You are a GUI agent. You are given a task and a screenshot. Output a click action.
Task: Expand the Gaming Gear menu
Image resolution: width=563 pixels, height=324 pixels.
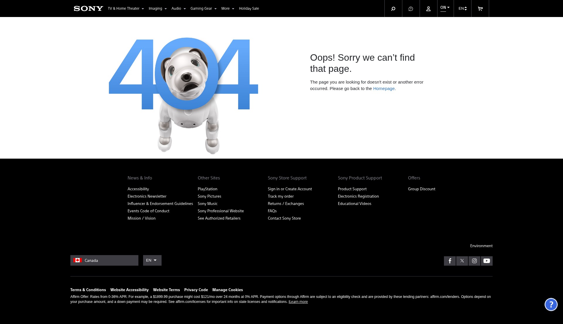[204, 9]
